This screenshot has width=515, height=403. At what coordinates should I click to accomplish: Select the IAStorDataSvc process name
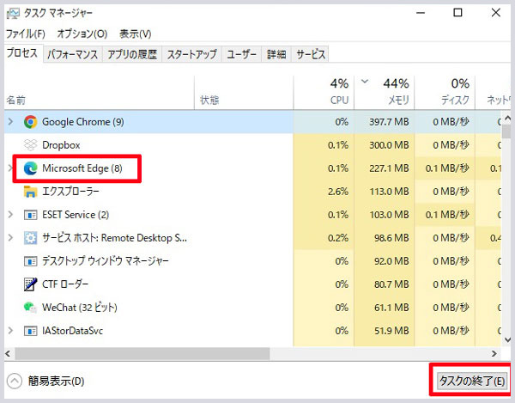(73, 331)
